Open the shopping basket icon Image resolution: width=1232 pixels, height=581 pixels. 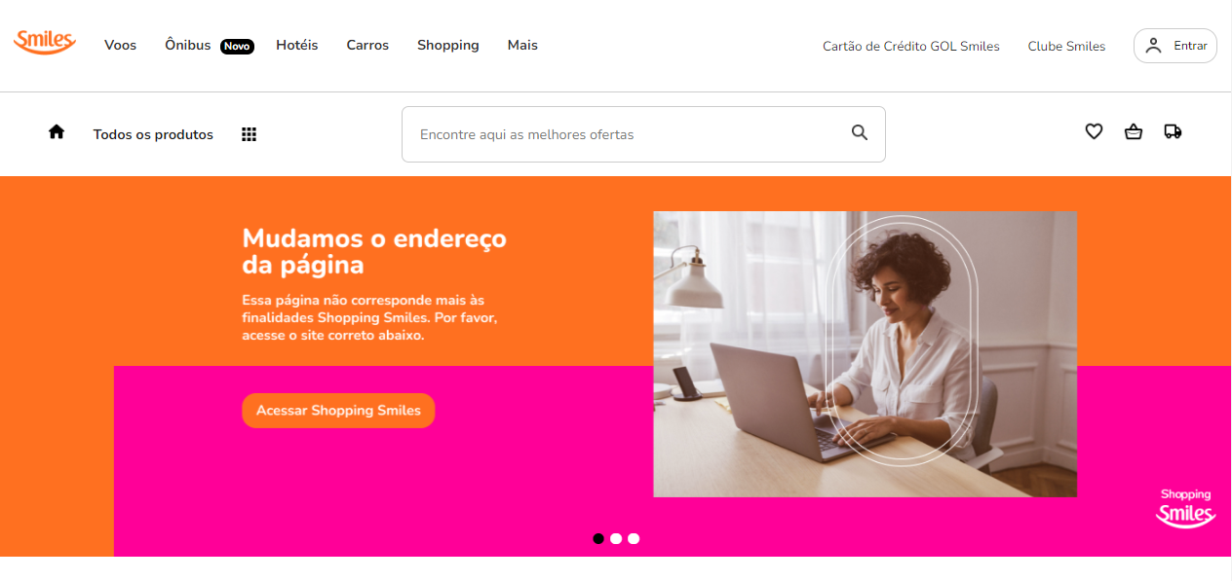1134,131
